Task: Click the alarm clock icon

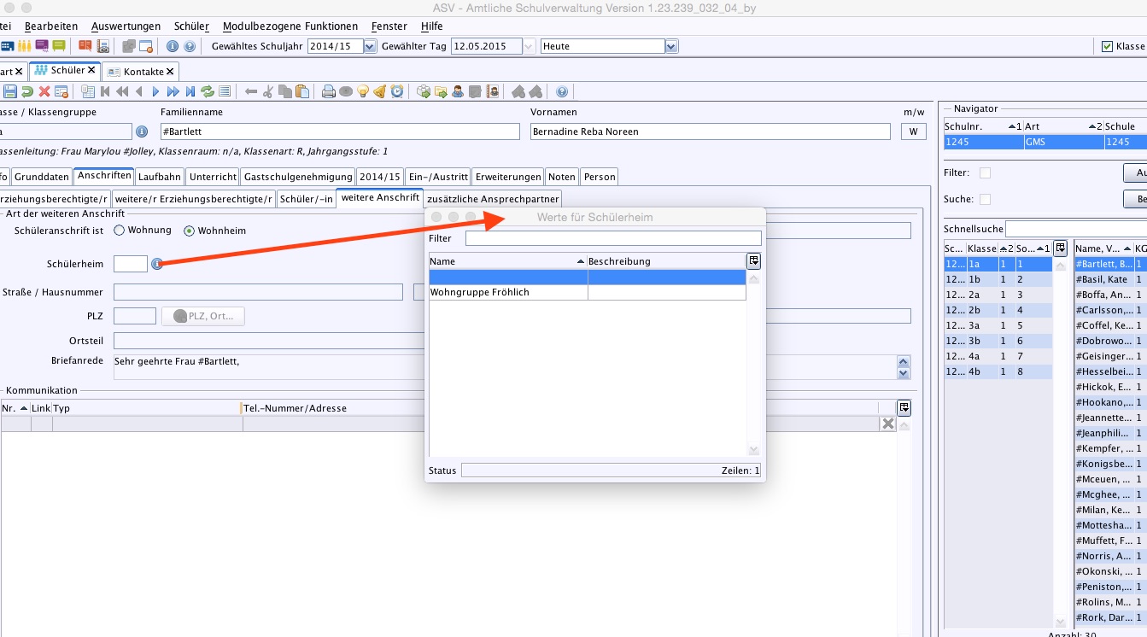Action: pos(397,91)
